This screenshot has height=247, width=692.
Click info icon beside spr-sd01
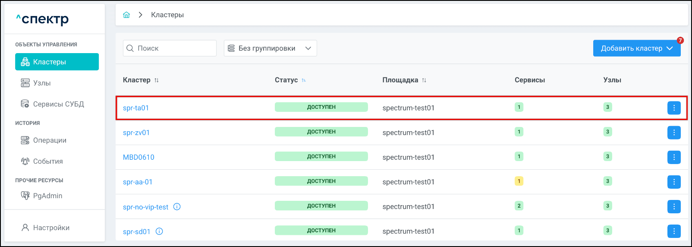159,231
